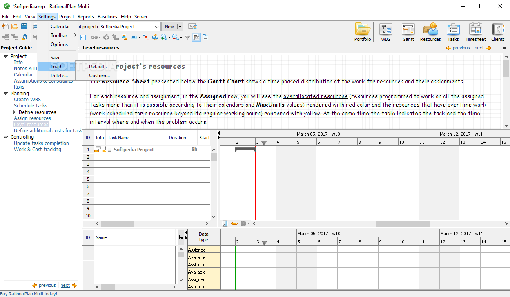Click the indent task icon
This screenshot has height=297, width=510.
[x=5, y=37]
